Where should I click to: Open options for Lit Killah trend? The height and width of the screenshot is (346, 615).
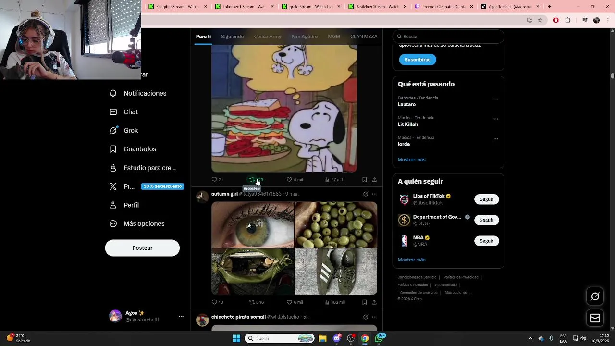point(496,119)
